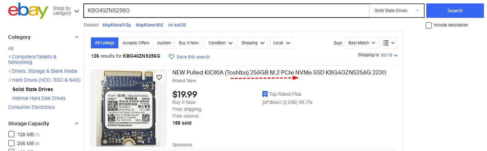Click the Save this search heart

point(171,57)
